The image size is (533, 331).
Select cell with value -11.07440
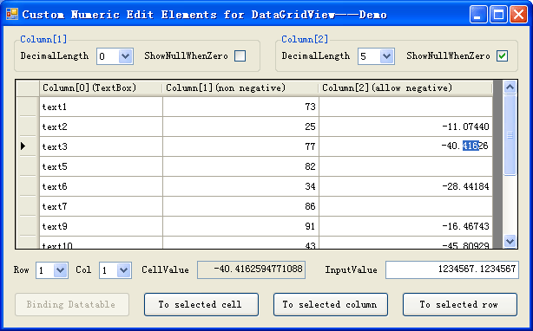tap(406, 127)
